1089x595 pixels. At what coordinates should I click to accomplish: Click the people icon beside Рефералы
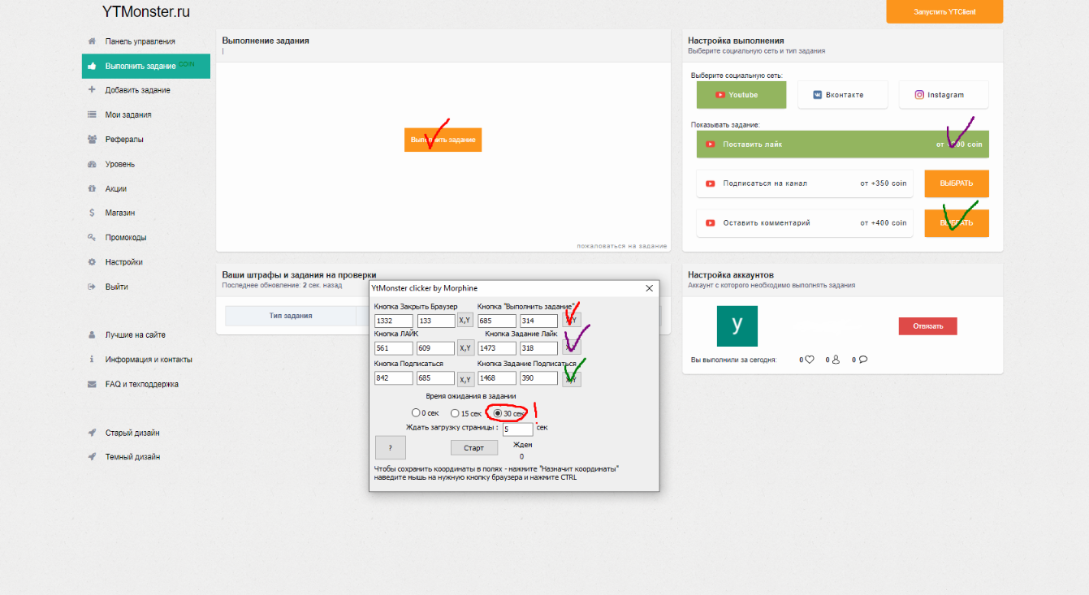92,140
